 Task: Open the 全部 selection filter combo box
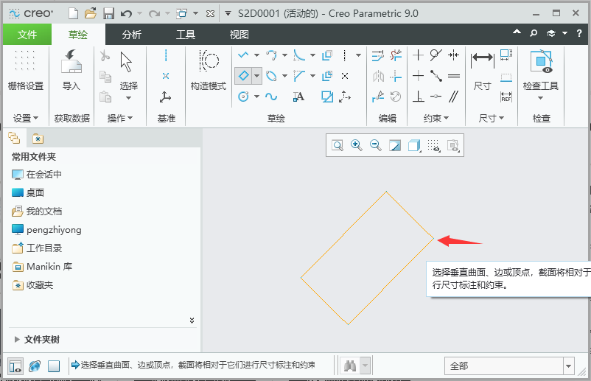tap(509, 366)
